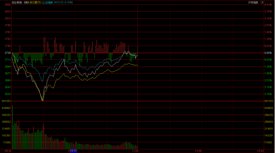Click the left-axis 429902 volume label
The width and height of the screenshot is (275, 153).
[x=6, y=108]
